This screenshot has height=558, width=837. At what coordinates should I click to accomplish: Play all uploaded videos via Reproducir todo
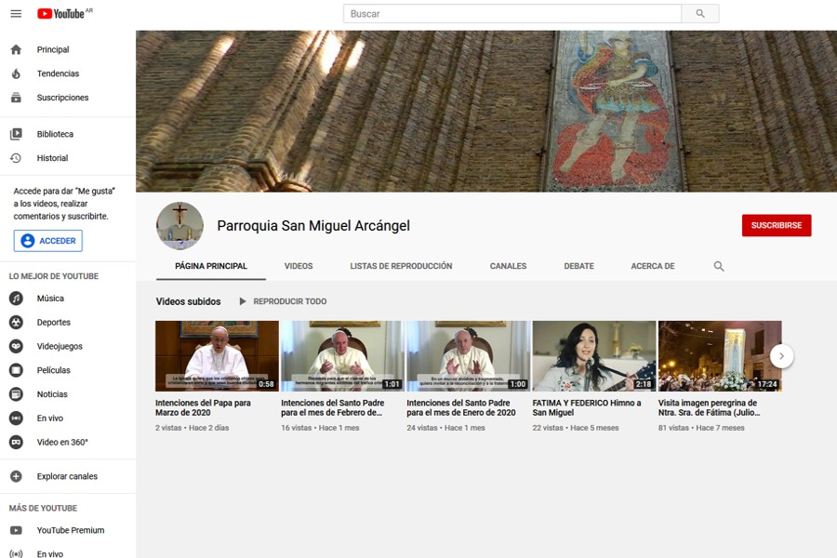coord(283,301)
